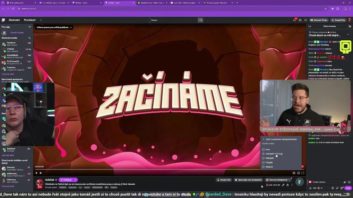Click the Čeština stream tag
Screen dimensions: 353x198
tap(63, 188)
